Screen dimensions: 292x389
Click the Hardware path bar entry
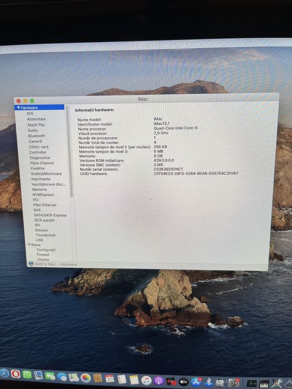coord(68,265)
